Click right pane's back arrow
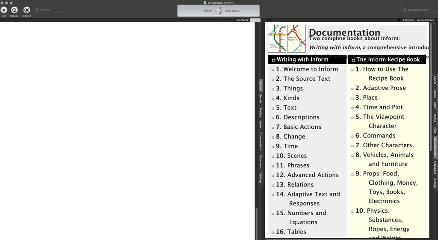The height and width of the screenshot is (240, 438). pyautogui.click(x=267, y=20)
